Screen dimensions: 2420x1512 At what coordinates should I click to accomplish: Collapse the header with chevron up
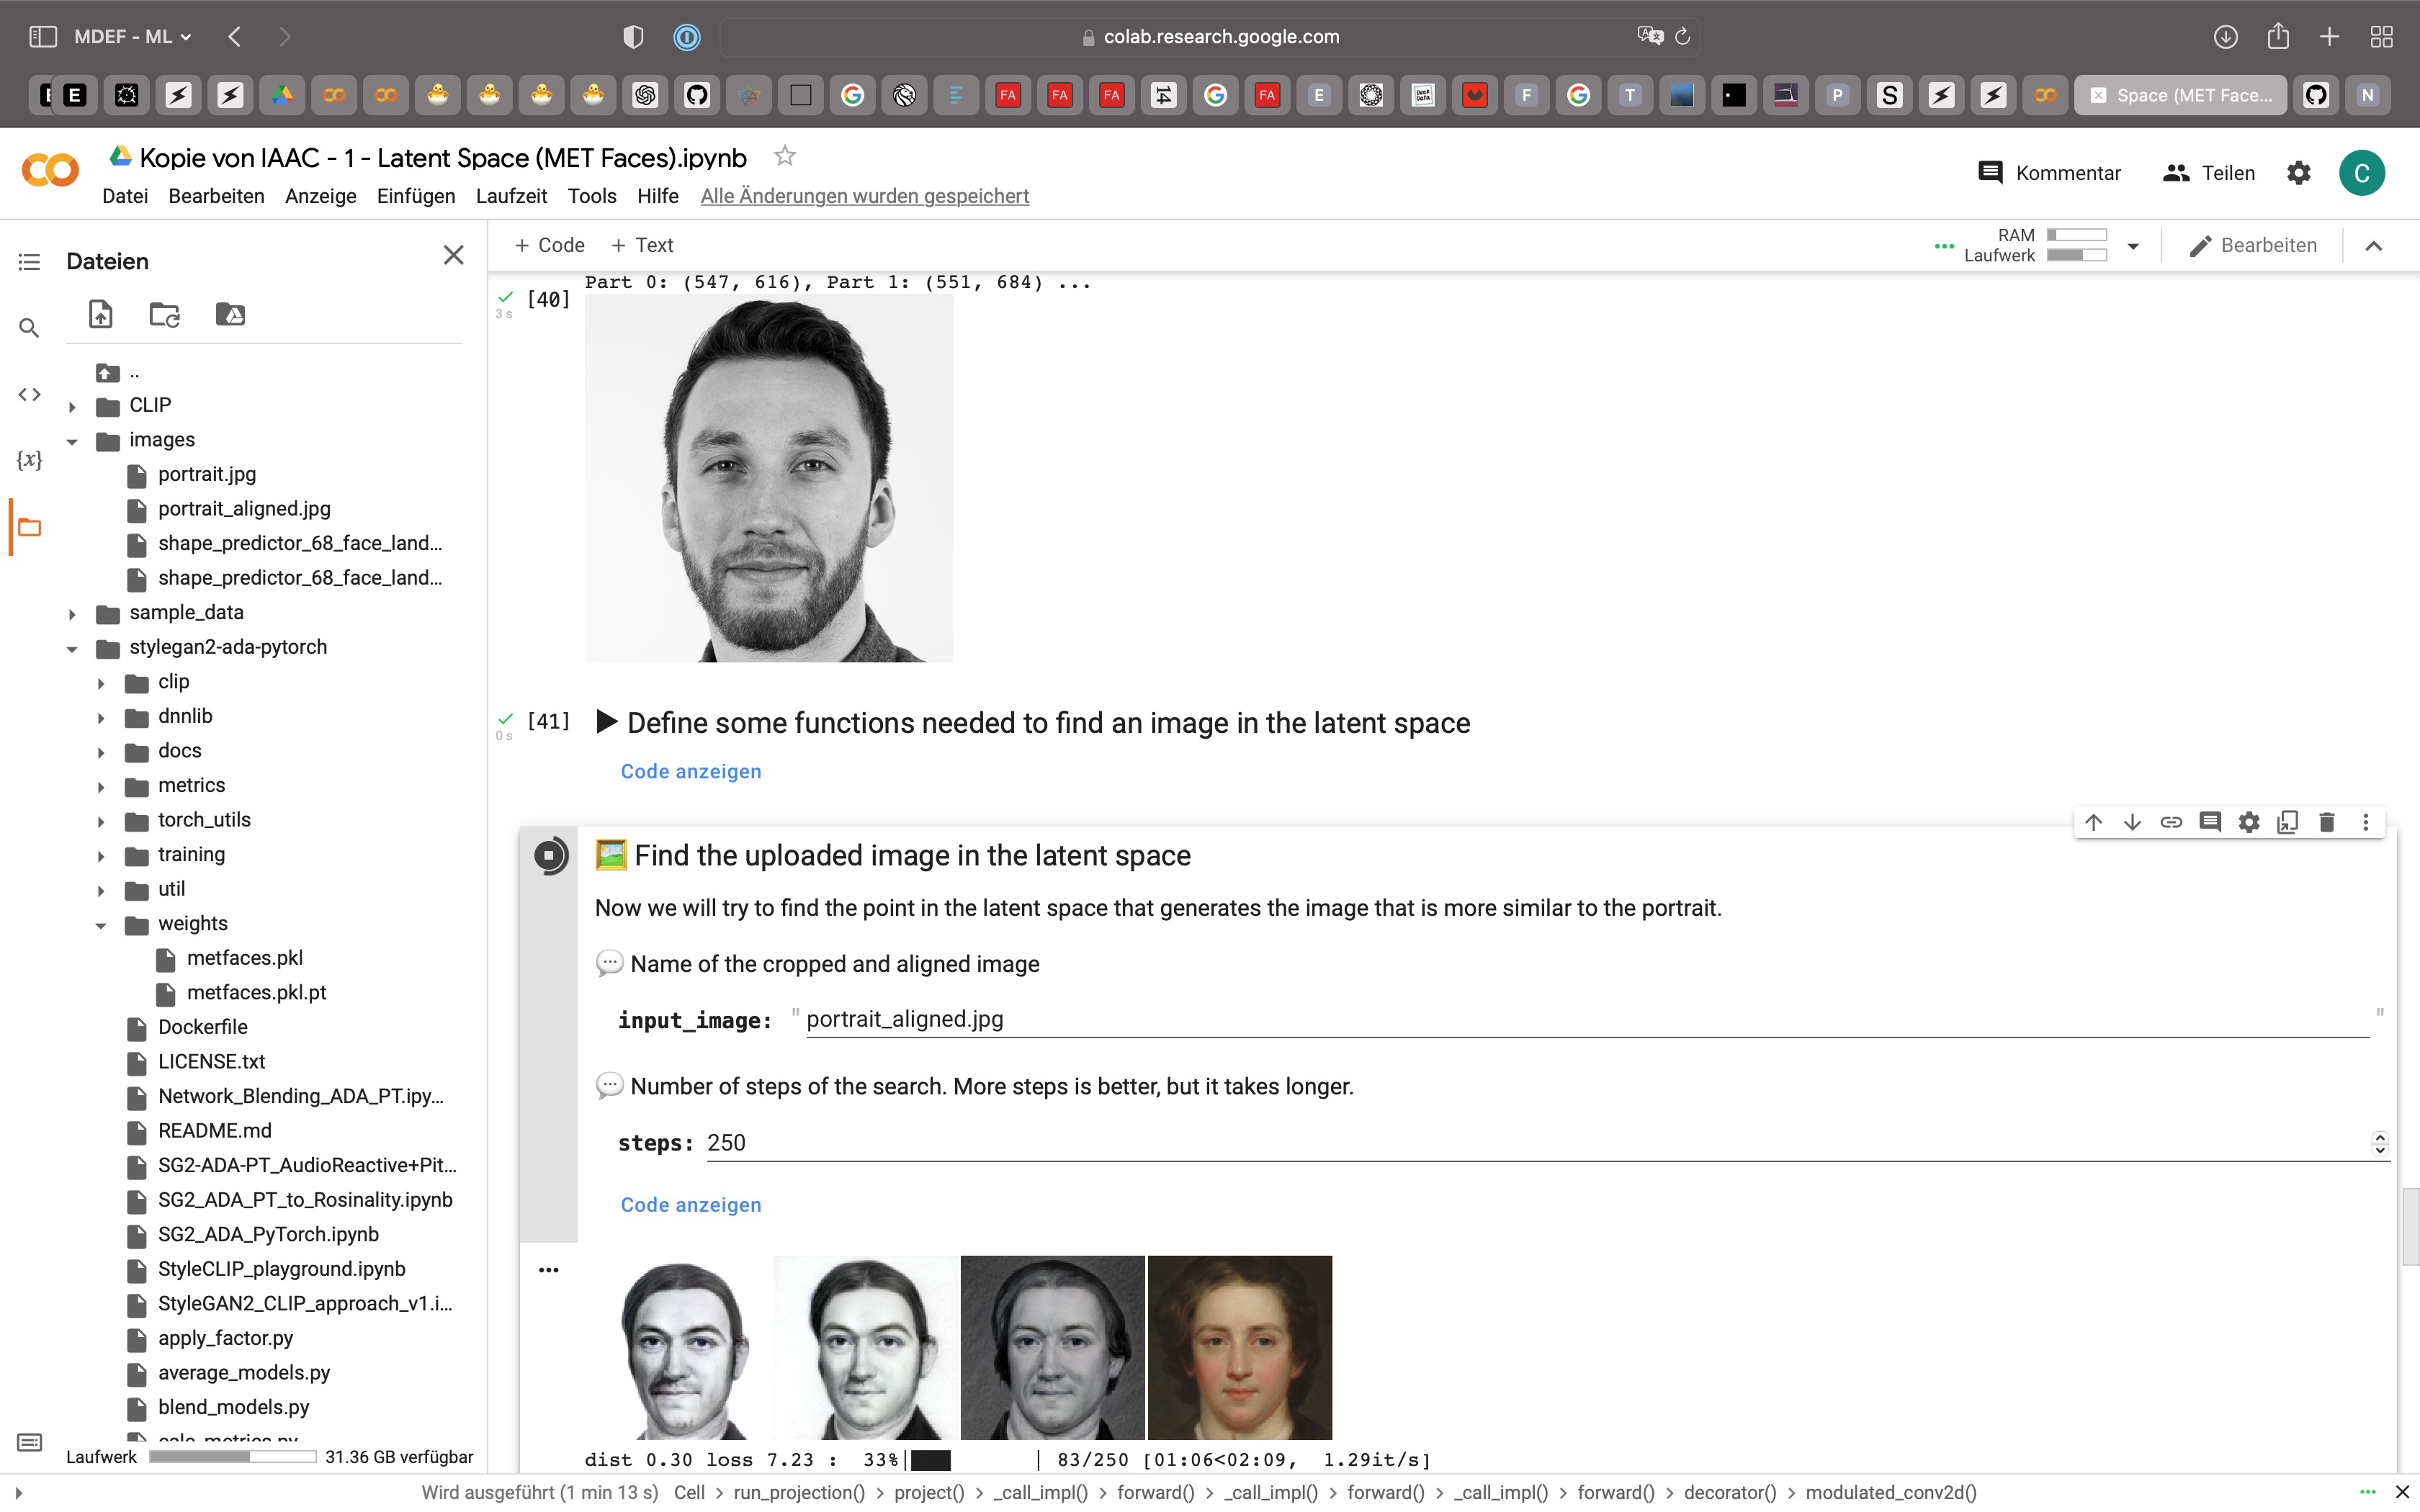(2373, 246)
